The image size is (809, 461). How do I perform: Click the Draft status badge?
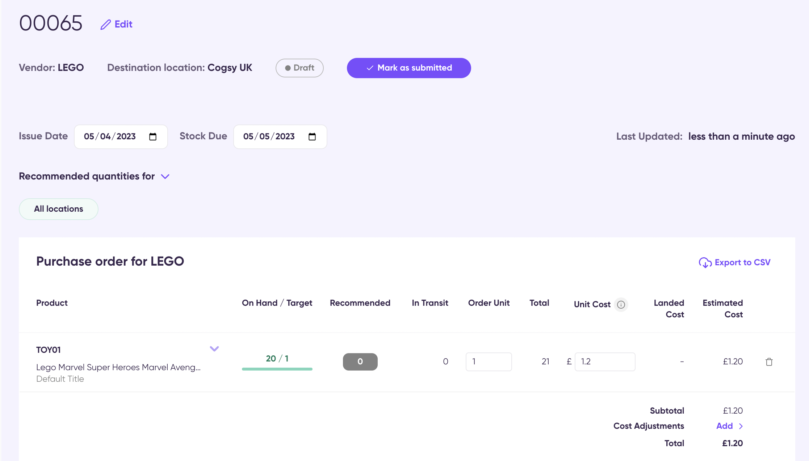click(x=299, y=68)
